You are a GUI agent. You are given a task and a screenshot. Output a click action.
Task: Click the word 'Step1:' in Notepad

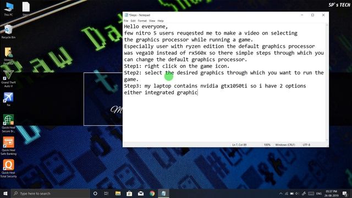click(133, 66)
